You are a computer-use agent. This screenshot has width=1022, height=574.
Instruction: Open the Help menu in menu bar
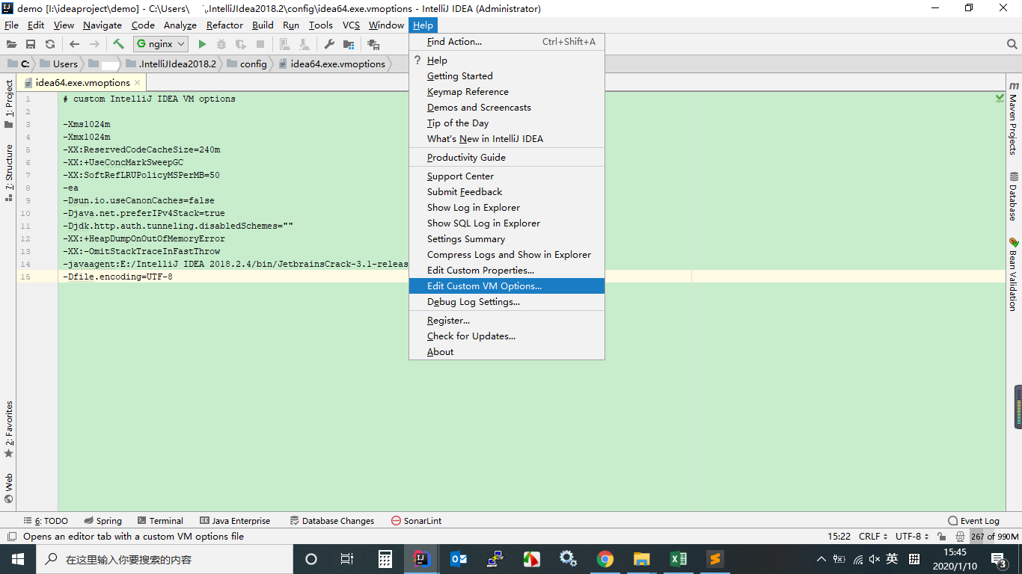(423, 25)
